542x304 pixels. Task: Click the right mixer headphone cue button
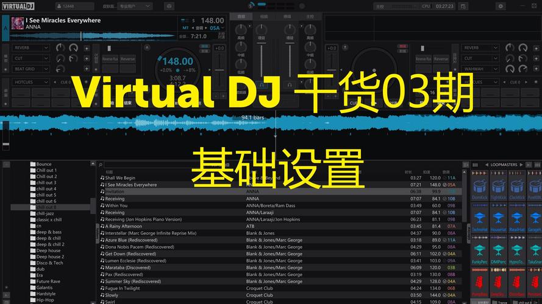pyautogui.click(x=290, y=85)
